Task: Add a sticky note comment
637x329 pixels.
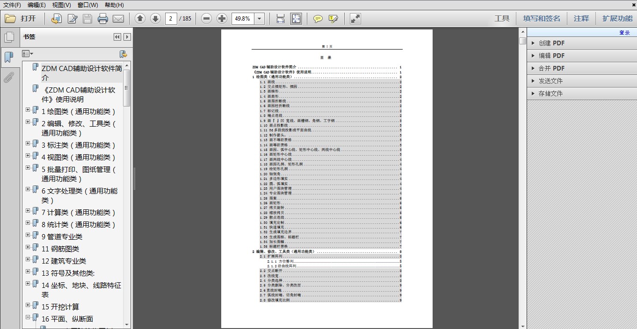Action: [x=318, y=19]
